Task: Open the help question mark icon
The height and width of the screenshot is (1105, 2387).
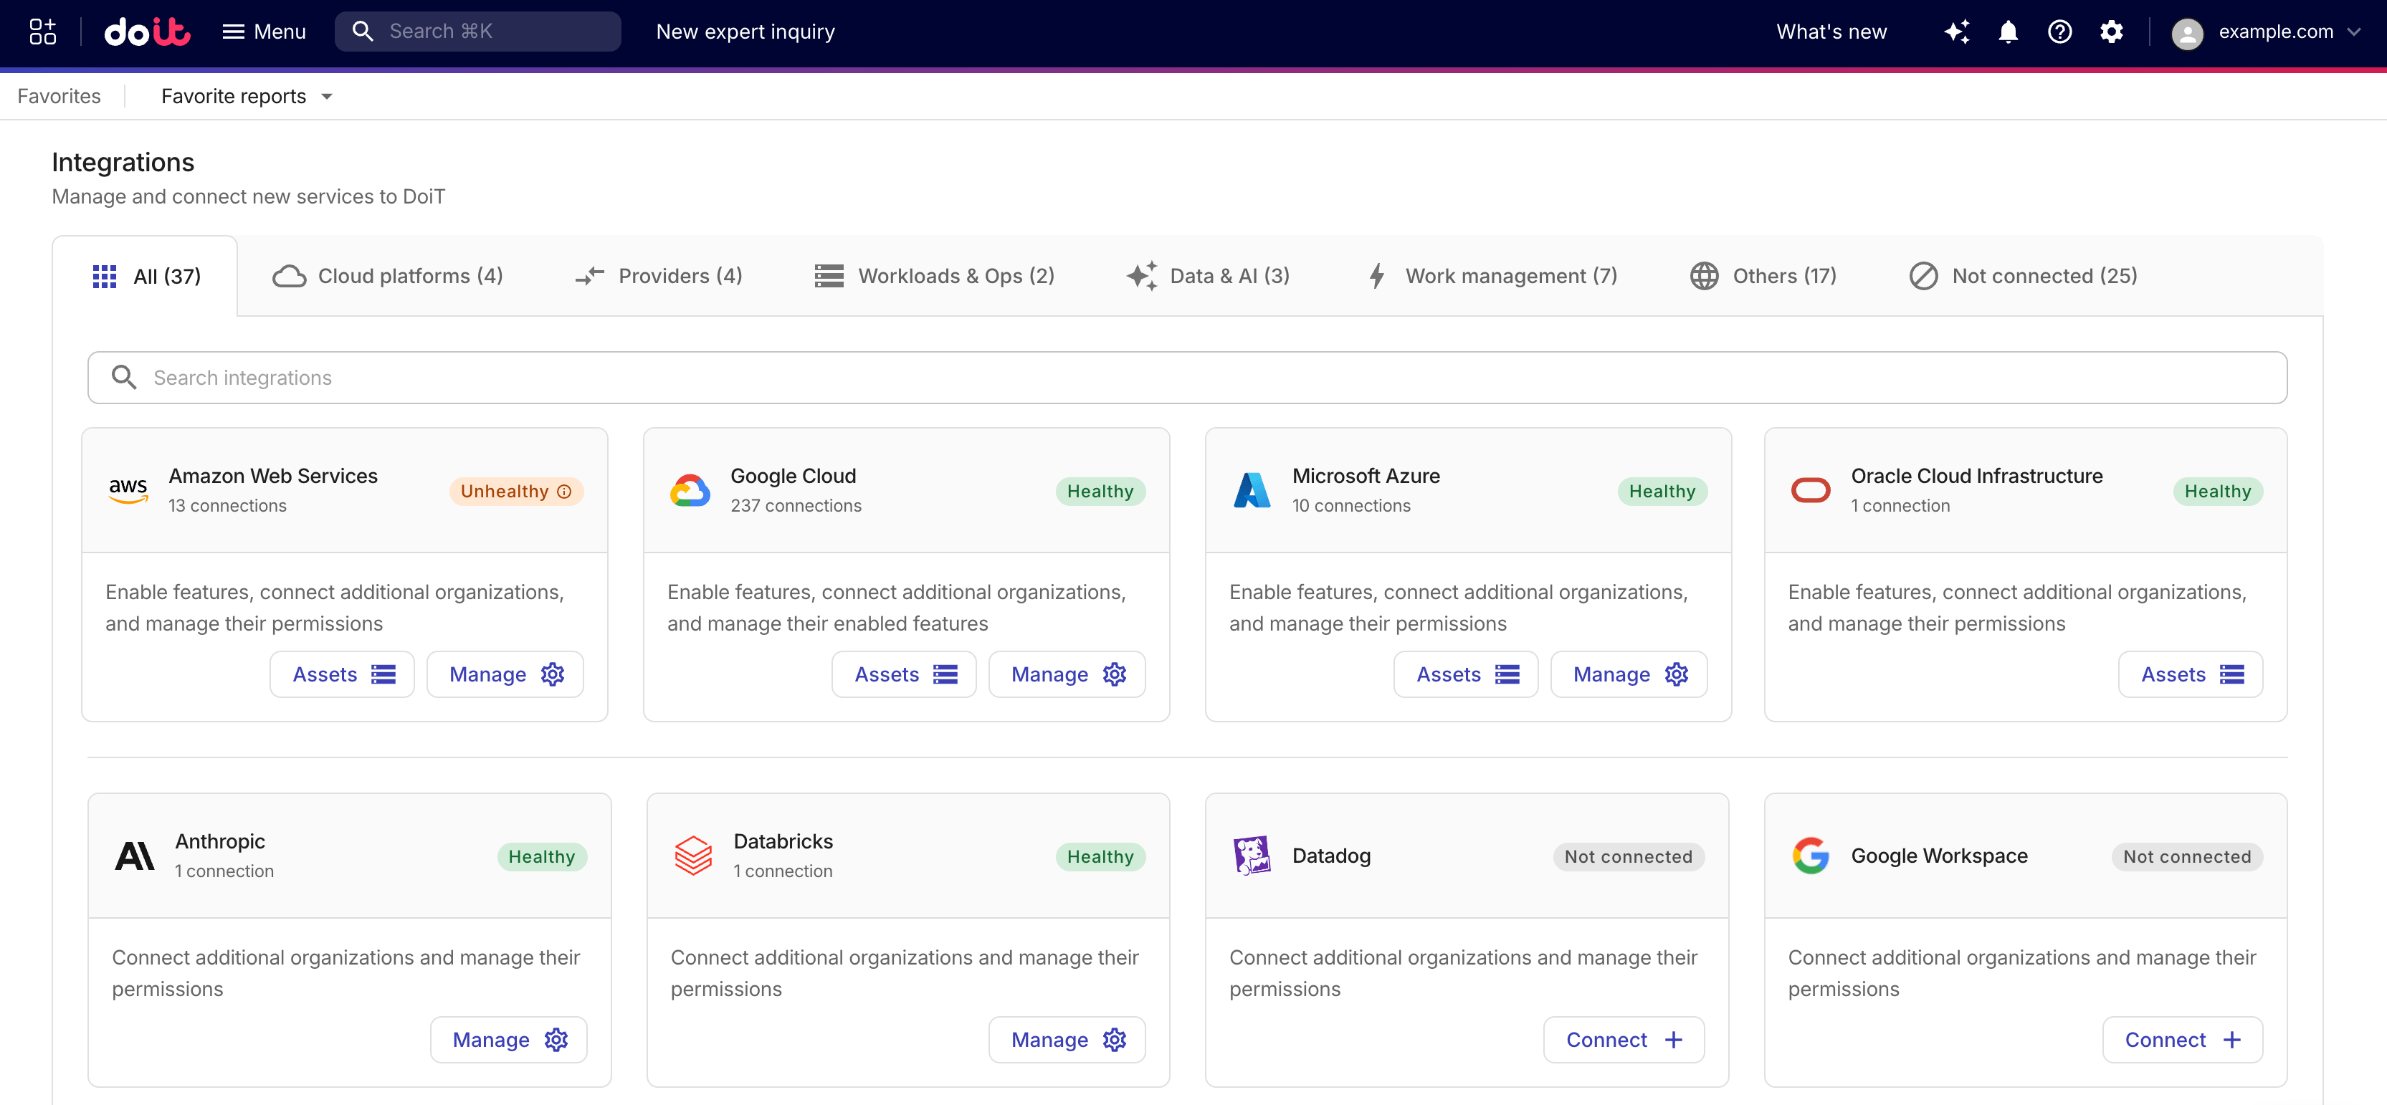Action: [x=2059, y=32]
